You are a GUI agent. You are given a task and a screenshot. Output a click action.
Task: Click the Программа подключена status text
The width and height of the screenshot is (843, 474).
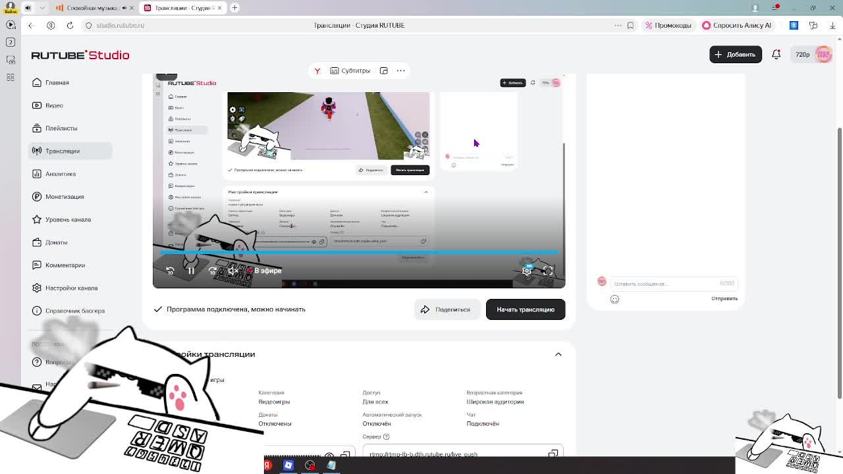[x=236, y=309]
